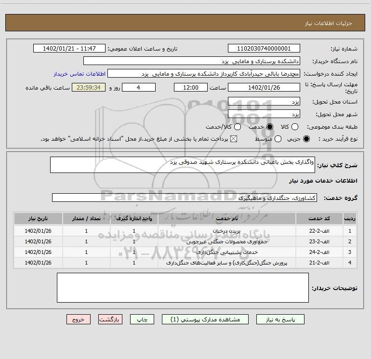Click the deadline date field 1402/01/26

(x=264, y=87)
